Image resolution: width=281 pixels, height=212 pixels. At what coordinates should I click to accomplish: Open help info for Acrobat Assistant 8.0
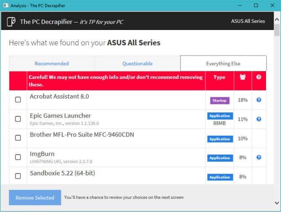pos(259,100)
